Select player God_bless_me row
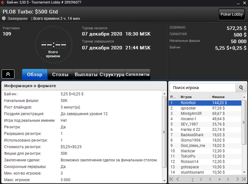This screenshot has height=184, width=248. [205, 146]
